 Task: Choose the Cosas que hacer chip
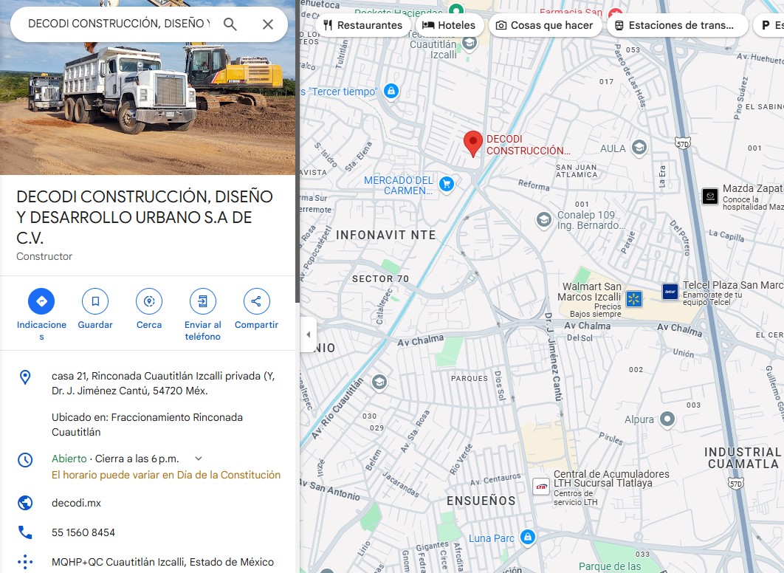(544, 25)
